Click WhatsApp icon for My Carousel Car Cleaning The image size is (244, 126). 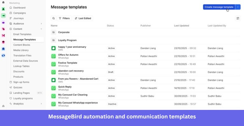(53, 96)
